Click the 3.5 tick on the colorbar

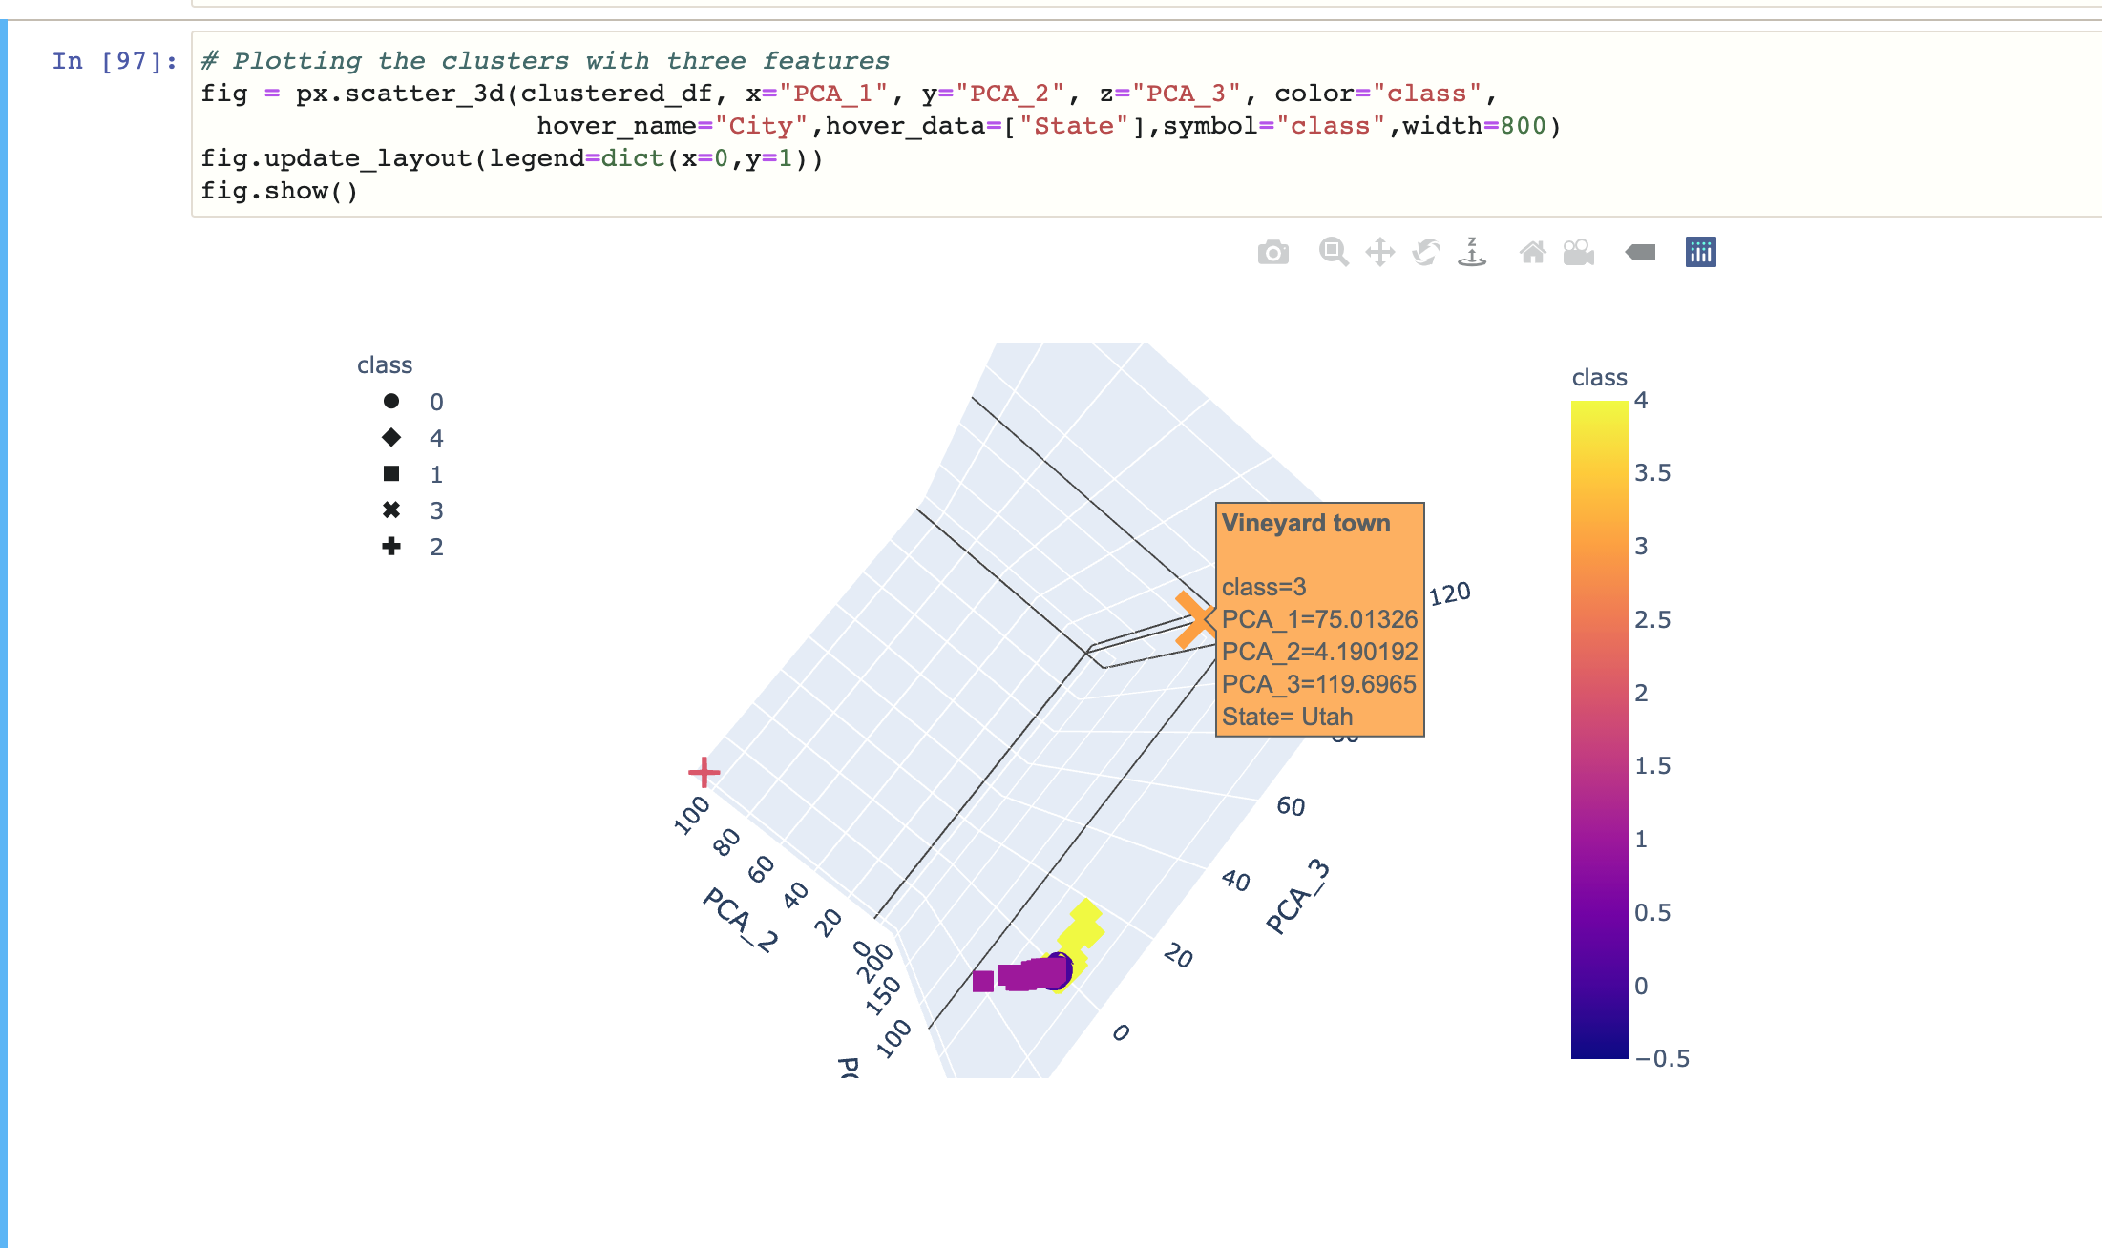(x=1652, y=473)
